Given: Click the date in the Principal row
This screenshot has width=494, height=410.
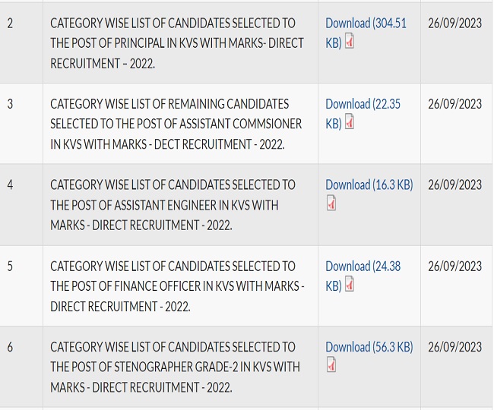Looking at the screenshot, I should (x=454, y=24).
